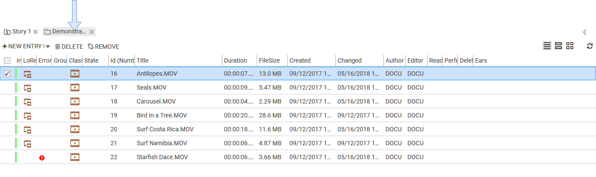596x177 pixels.
Task: Click the LoRes proxy icon for Carousel.MOV
Action: pyautogui.click(x=28, y=102)
